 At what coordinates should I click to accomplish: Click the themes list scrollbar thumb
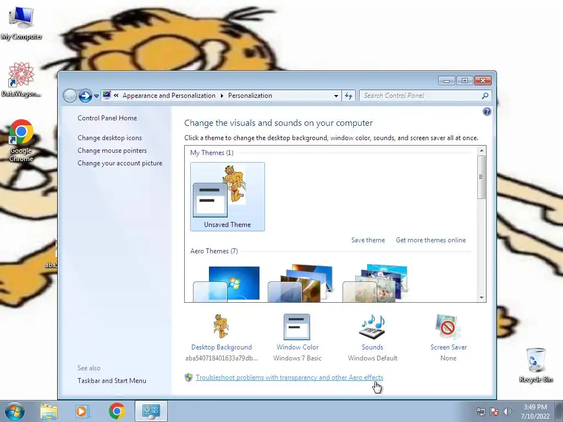(x=482, y=177)
